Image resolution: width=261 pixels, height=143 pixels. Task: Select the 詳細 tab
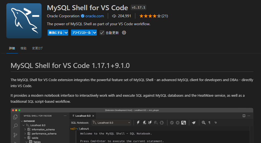pos(12,48)
